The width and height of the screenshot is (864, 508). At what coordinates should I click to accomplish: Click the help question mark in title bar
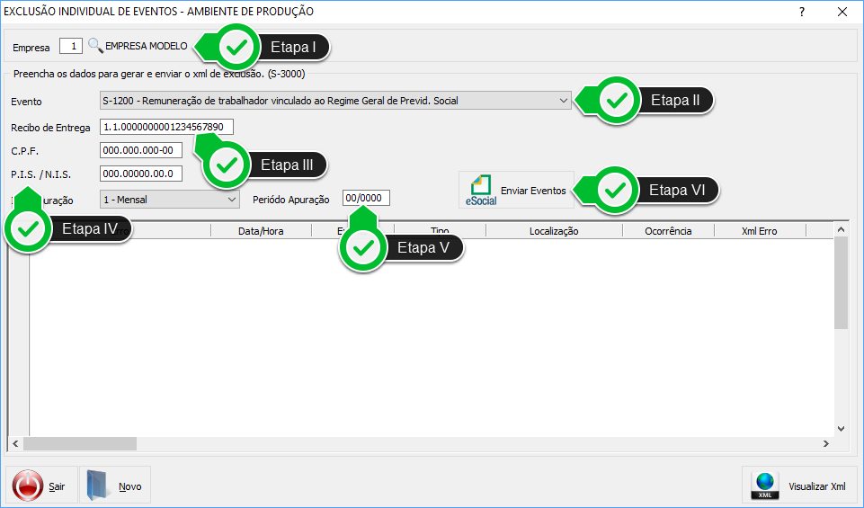coord(802,12)
